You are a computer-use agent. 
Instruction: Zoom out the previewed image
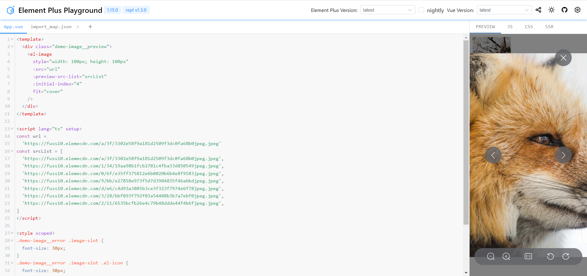(x=491, y=256)
